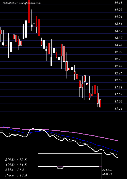Click the Price : 11.3 readout
Image resolution: width=127 pixels, height=179 pixels.
16,175
